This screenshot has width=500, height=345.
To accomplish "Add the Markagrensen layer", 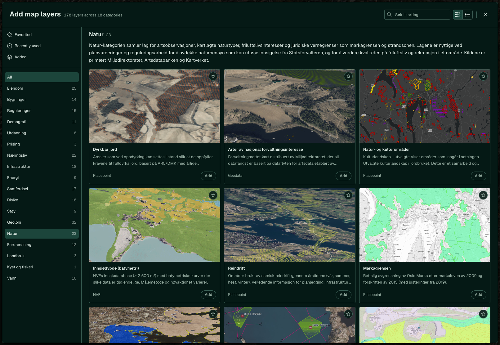I will point(479,295).
